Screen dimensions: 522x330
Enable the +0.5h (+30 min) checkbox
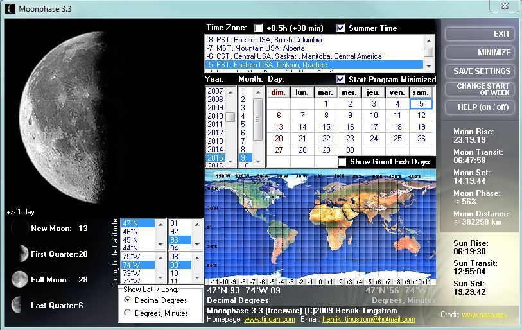click(x=259, y=28)
